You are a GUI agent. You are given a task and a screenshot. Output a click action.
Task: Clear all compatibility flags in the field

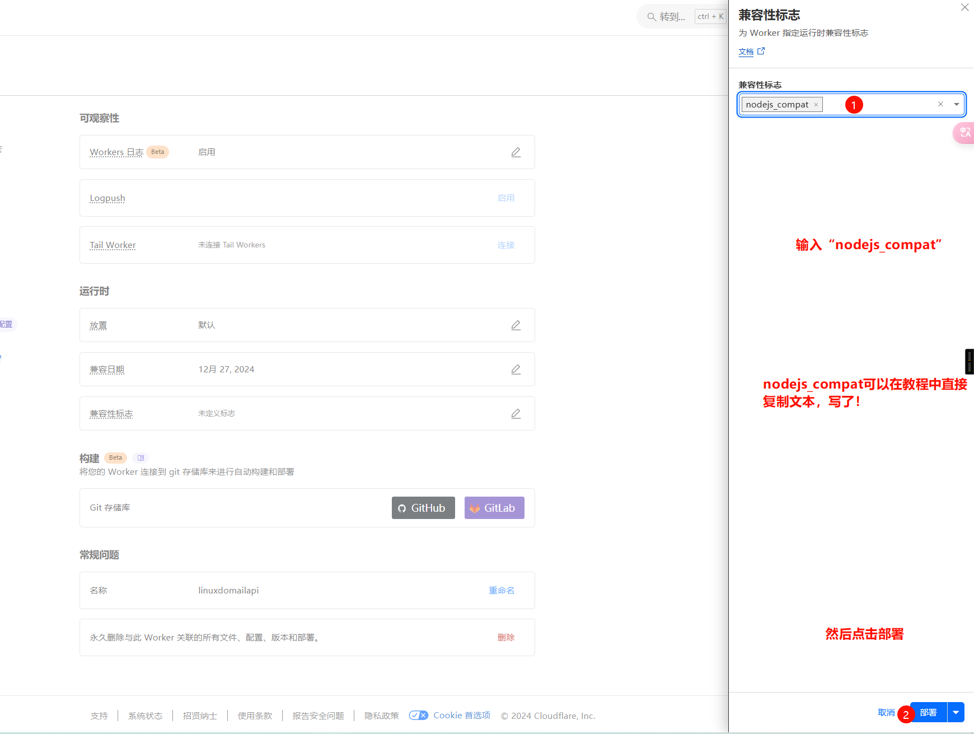click(940, 104)
